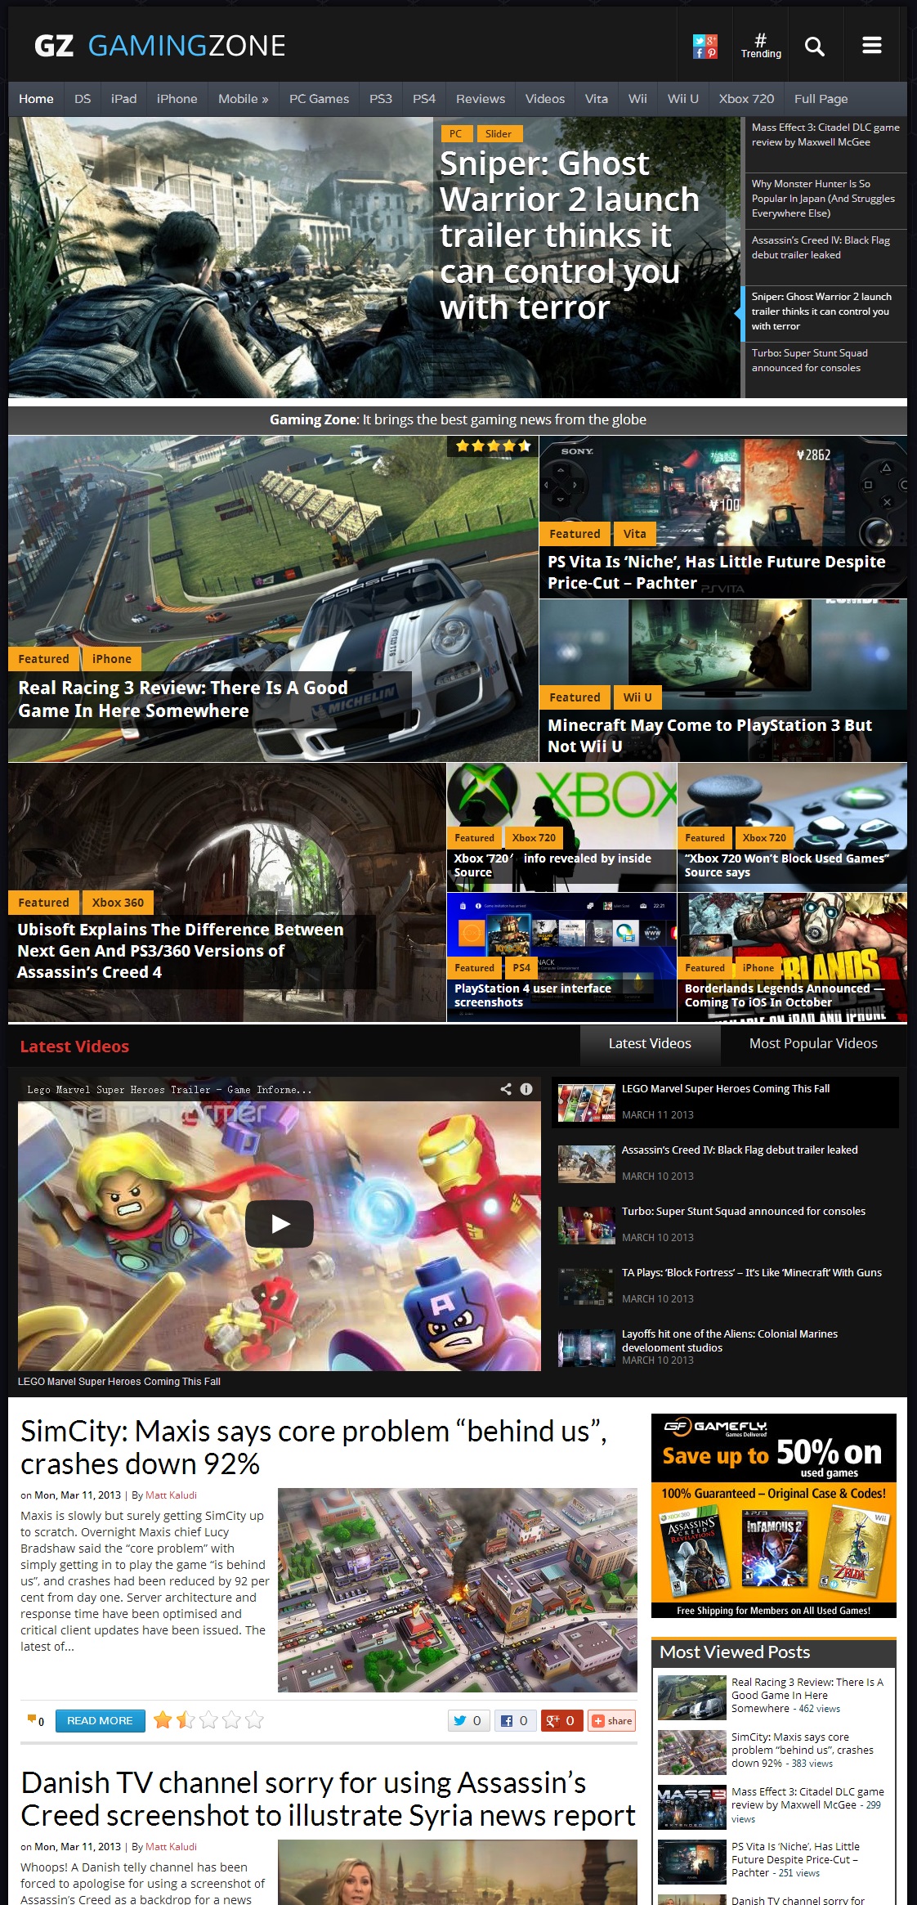Screen dimensions: 917x1905
Task: Rate SimCity post with third star
Action: tap(208, 1720)
